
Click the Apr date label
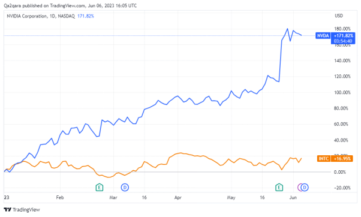tap(178, 197)
